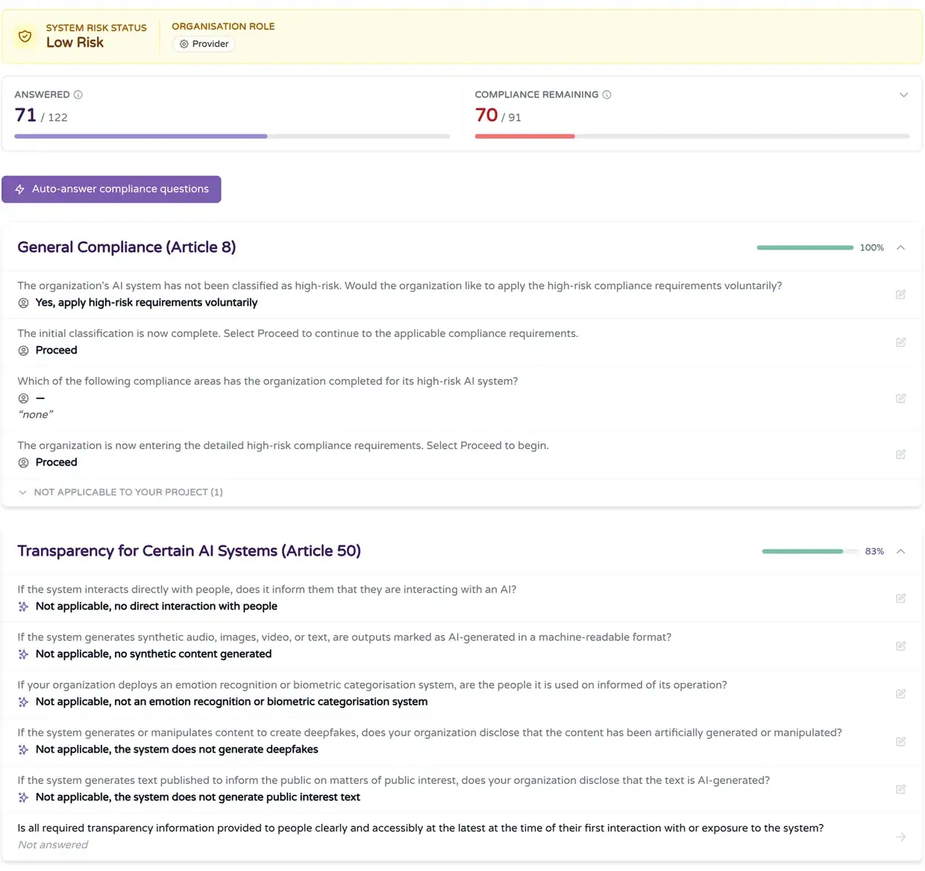Click the question about transparency information at first interaction
The width and height of the screenshot is (925, 871).
coord(421,828)
